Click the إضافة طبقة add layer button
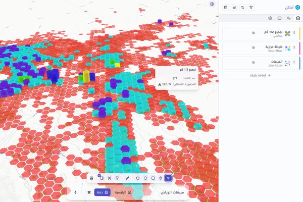The image size is (303, 202). (x=260, y=75)
